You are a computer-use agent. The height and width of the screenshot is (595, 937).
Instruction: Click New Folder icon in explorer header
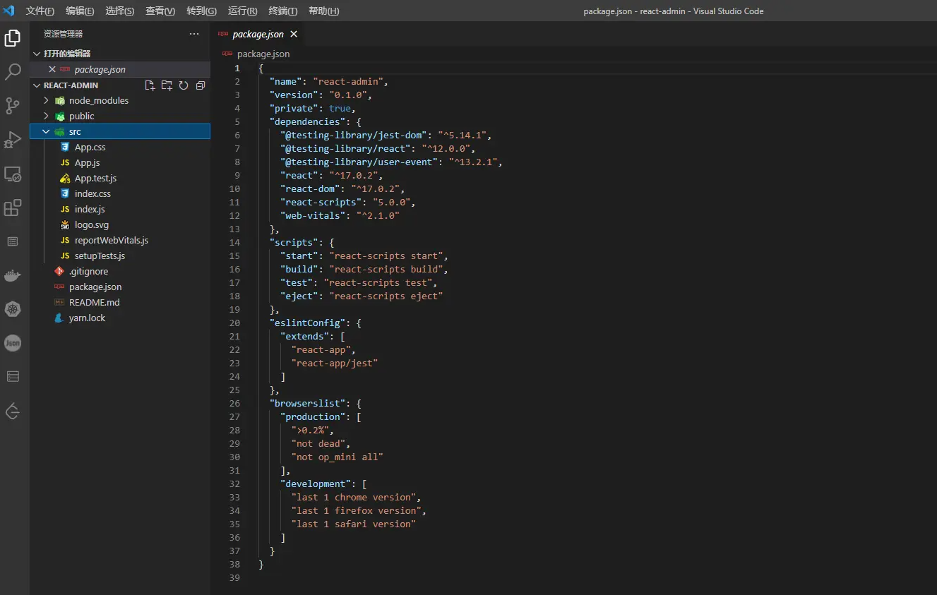coord(167,85)
